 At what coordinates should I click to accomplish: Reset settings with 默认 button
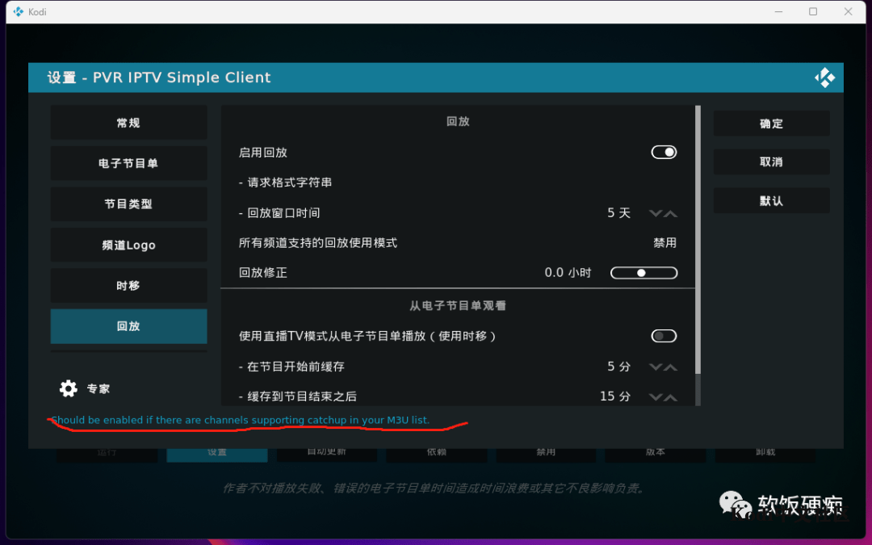[x=771, y=201]
